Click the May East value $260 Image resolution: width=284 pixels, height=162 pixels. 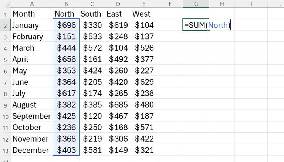118,70
